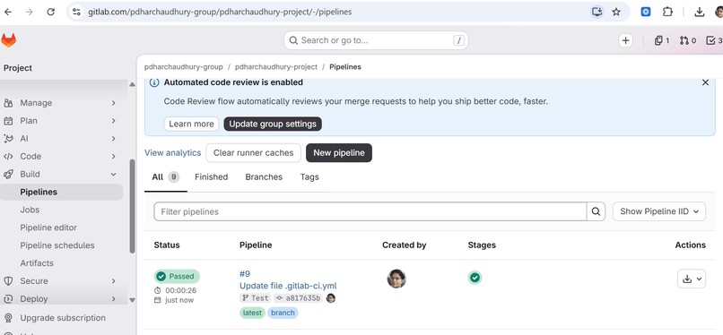Bookmark this page with star icon

pos(616,12)
